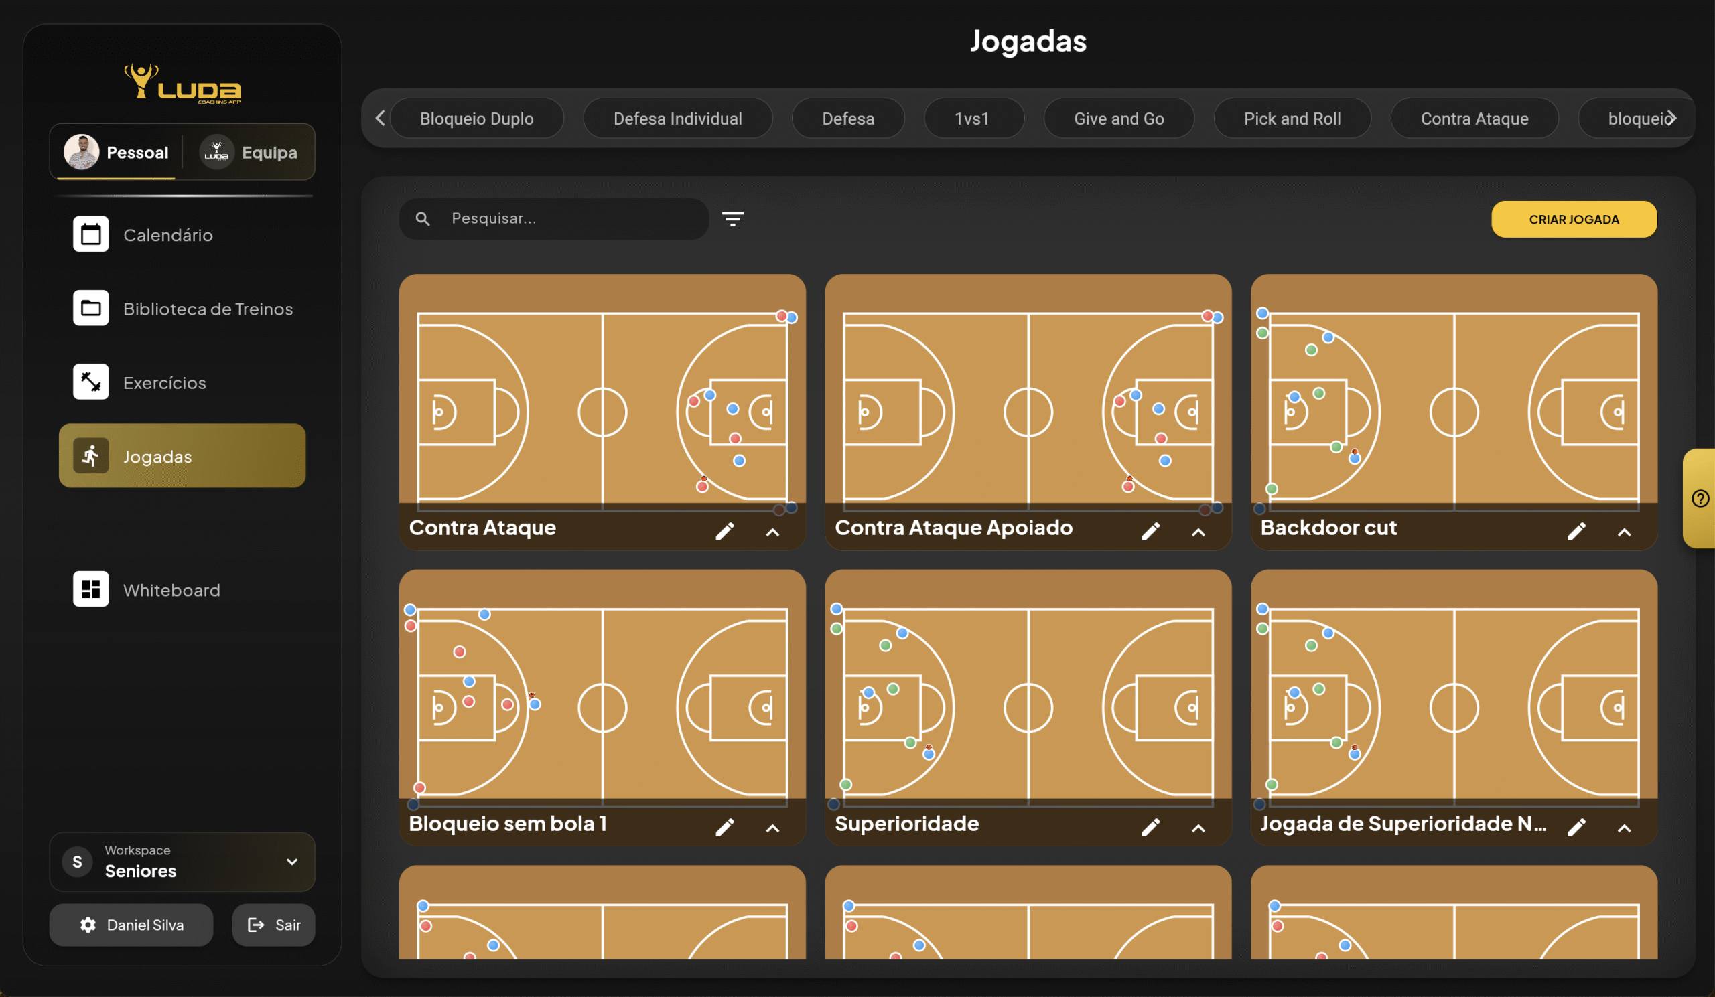Edit the Backdoor cut play via pencil icon
The image size is (1715, 997).
click(1576, 531)
